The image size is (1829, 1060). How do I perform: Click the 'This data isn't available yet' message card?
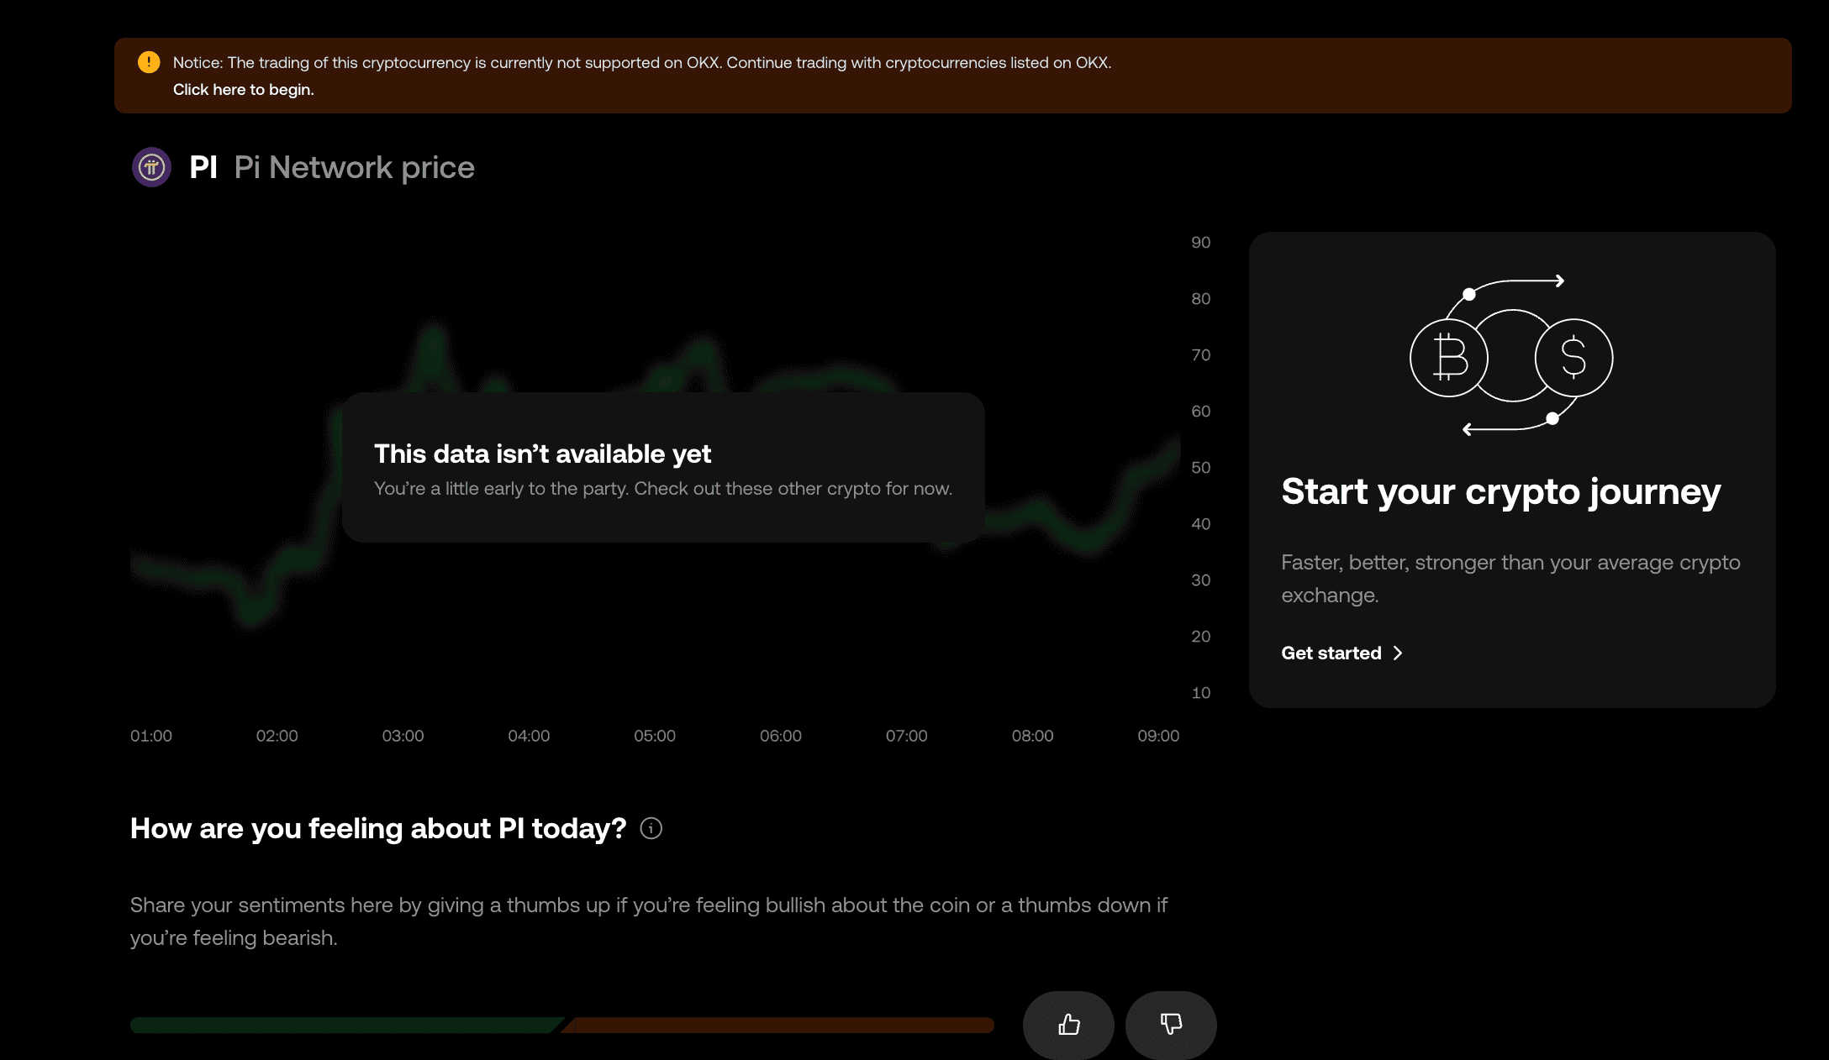pos(662,467)
